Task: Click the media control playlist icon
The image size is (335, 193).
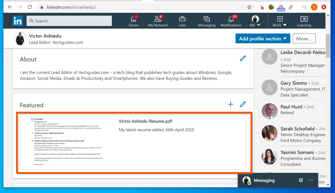Action: coord(304,7)
